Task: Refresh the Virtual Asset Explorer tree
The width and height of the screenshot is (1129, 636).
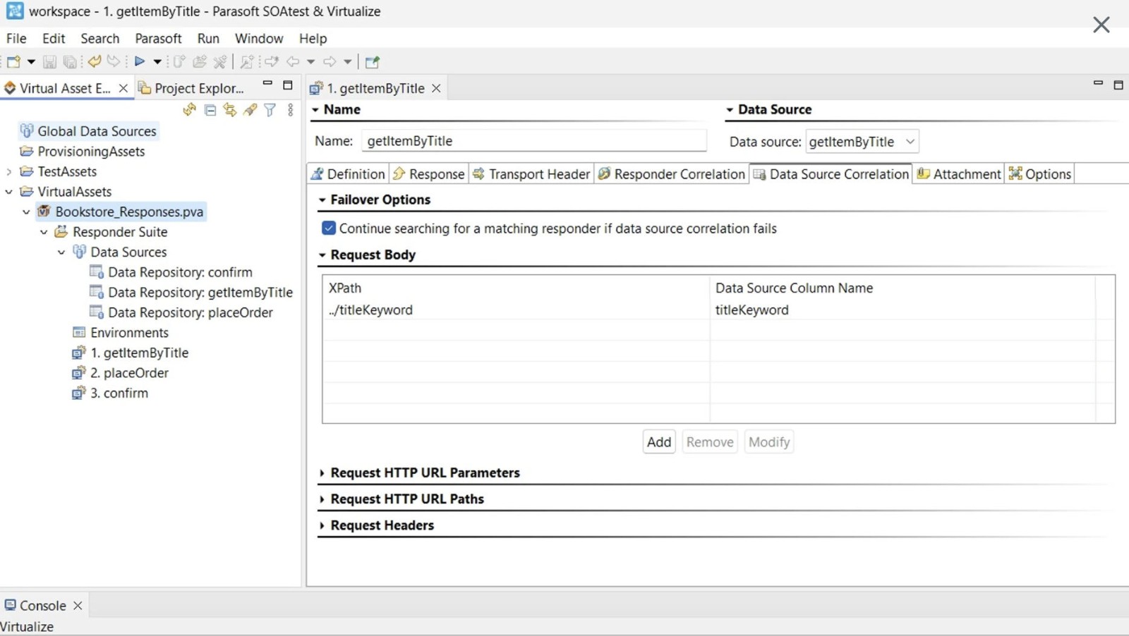Action: [x=189, y=110]
